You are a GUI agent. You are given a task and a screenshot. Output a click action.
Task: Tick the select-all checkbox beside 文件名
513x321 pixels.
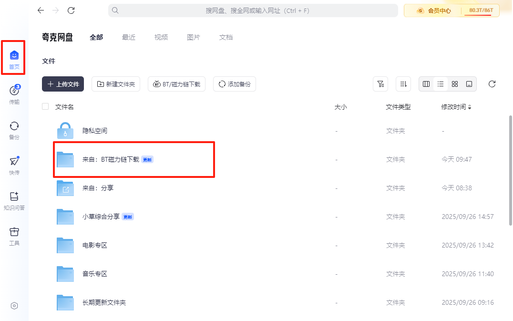pos(45,107)
